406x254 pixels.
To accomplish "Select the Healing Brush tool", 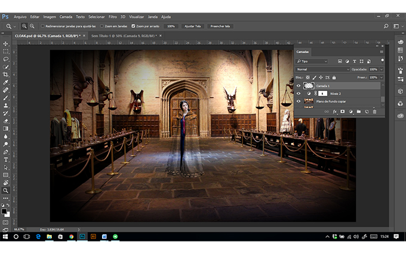I will 5,90.
